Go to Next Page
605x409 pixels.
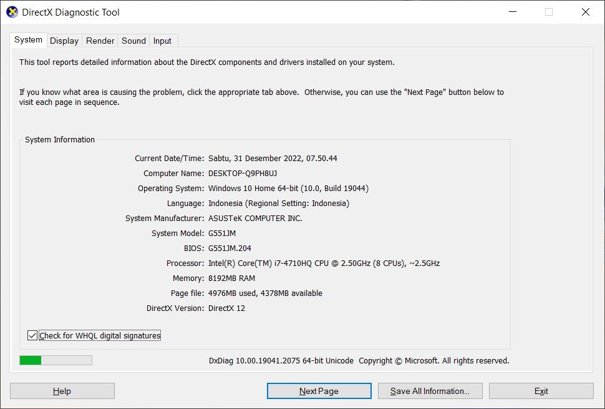point(319,391)
